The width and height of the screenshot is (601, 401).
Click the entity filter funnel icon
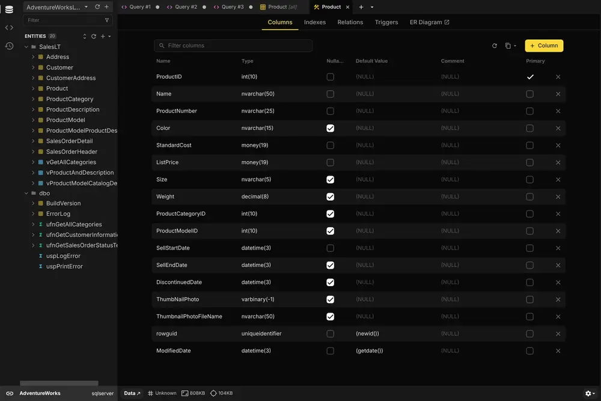(x=107, y=20)
